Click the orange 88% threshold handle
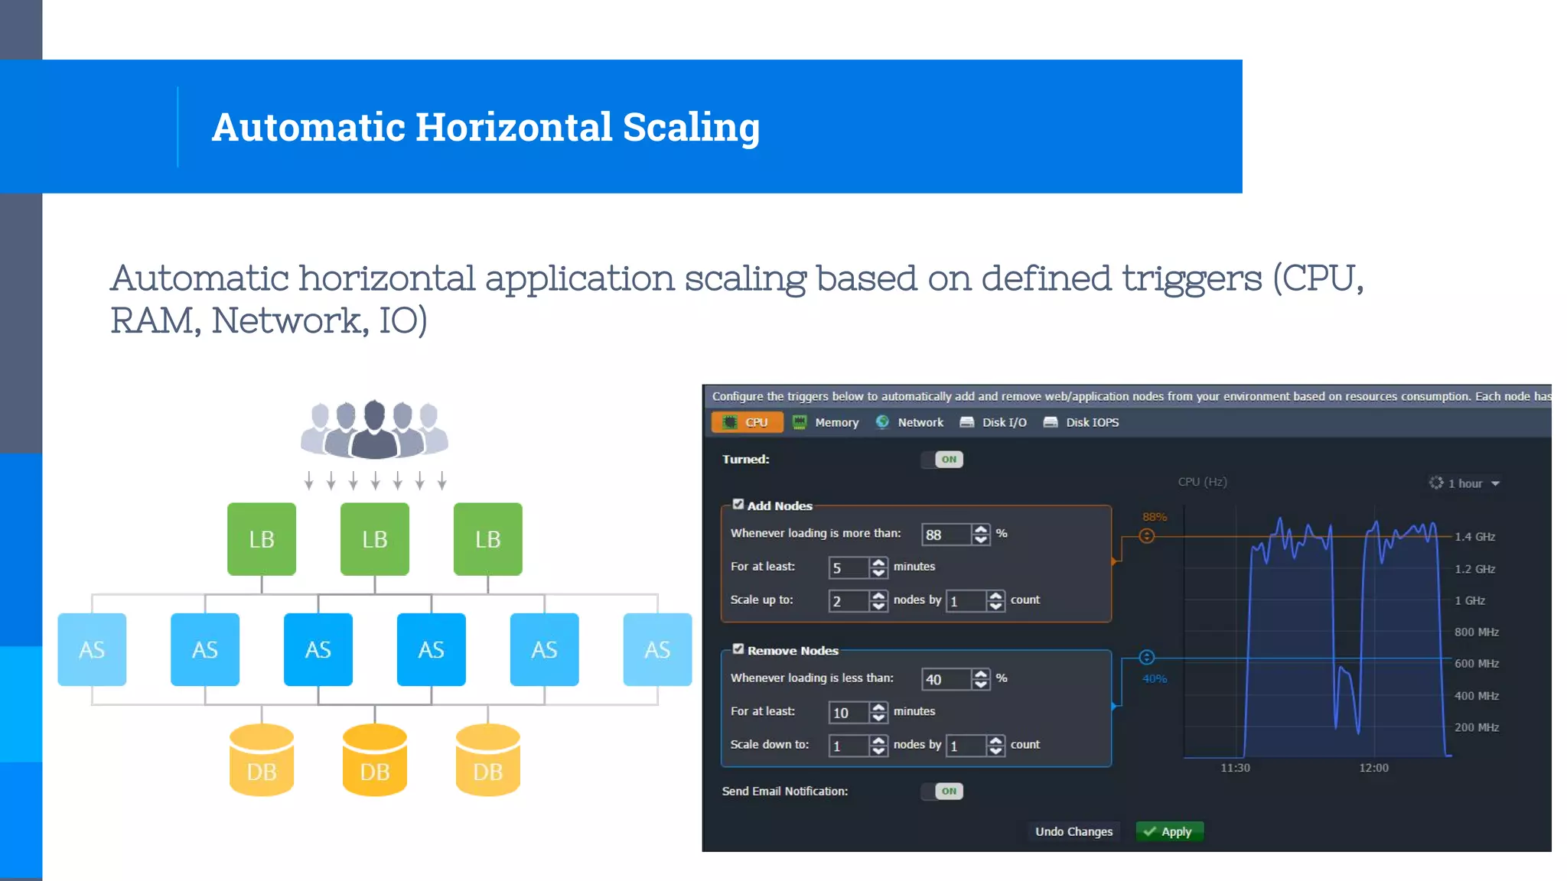This screenshot has height=881, width=1567. click(x=1146, y=536)
